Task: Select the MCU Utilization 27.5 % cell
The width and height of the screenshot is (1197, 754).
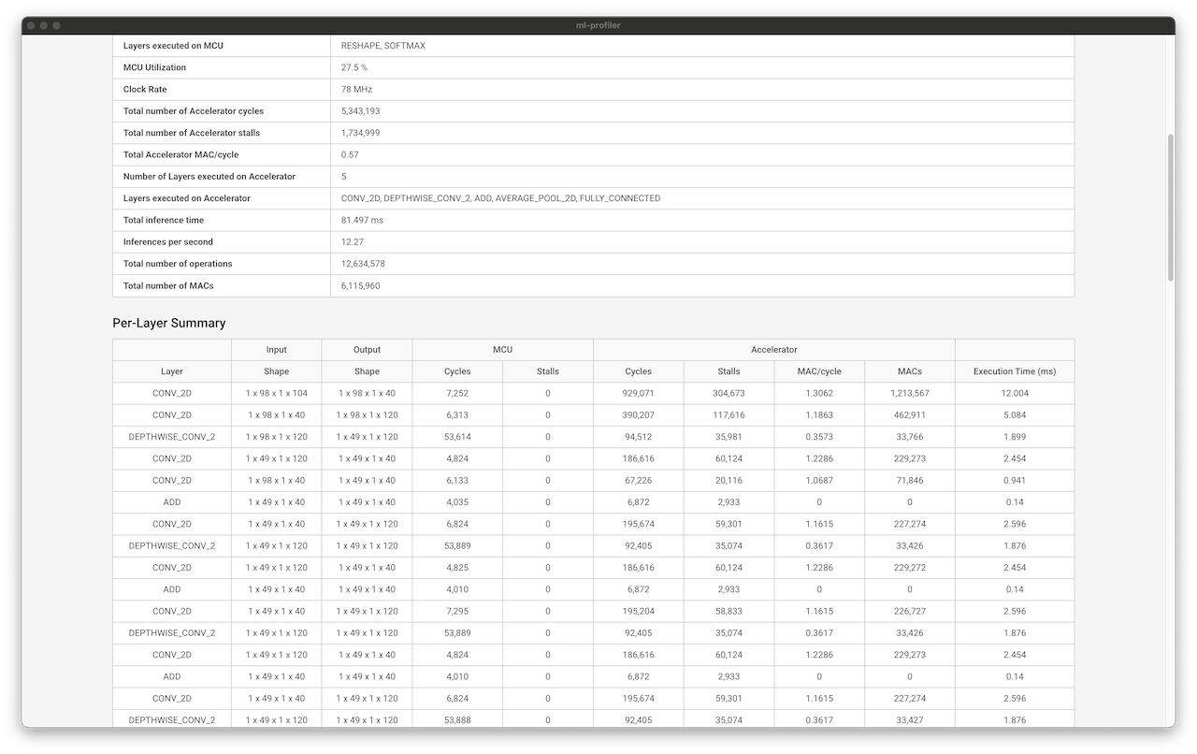Action: tap(351, 67)
